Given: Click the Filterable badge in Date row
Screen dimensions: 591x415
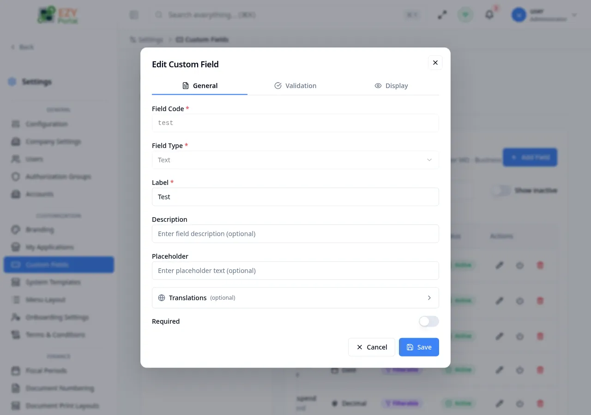Looking at the screenshot, I should pos(402,370).
